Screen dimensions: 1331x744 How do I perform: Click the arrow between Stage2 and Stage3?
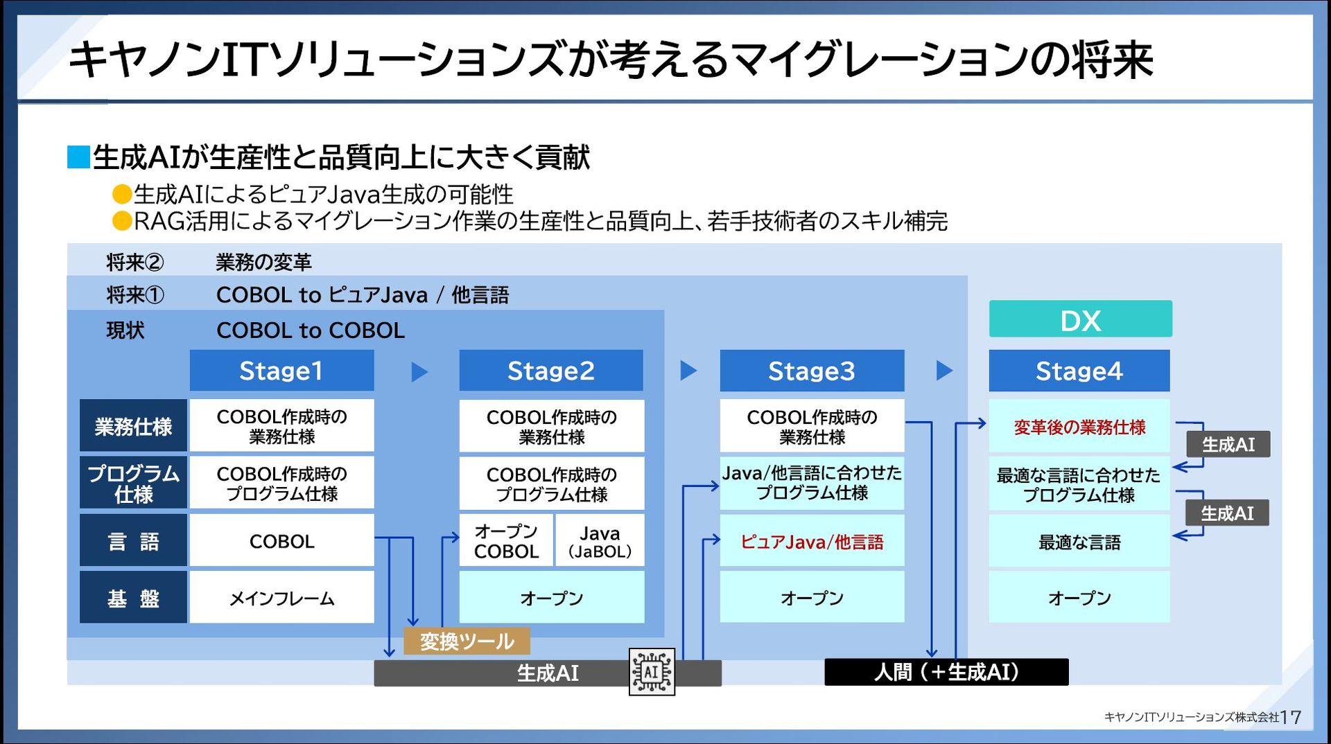pyautogui.click(x=688, y=371)
